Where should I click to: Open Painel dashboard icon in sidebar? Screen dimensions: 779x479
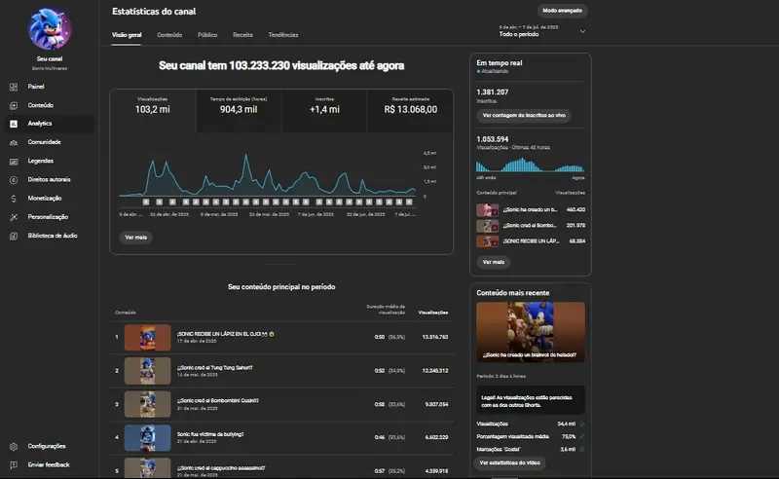pos(14,87)
